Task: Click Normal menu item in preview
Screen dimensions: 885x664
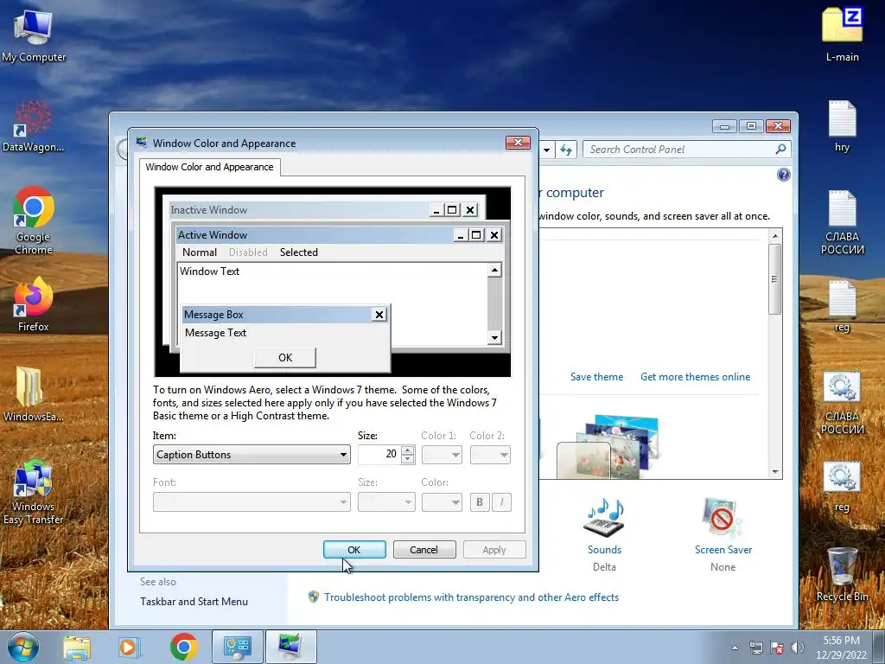Action: [200, 252]
